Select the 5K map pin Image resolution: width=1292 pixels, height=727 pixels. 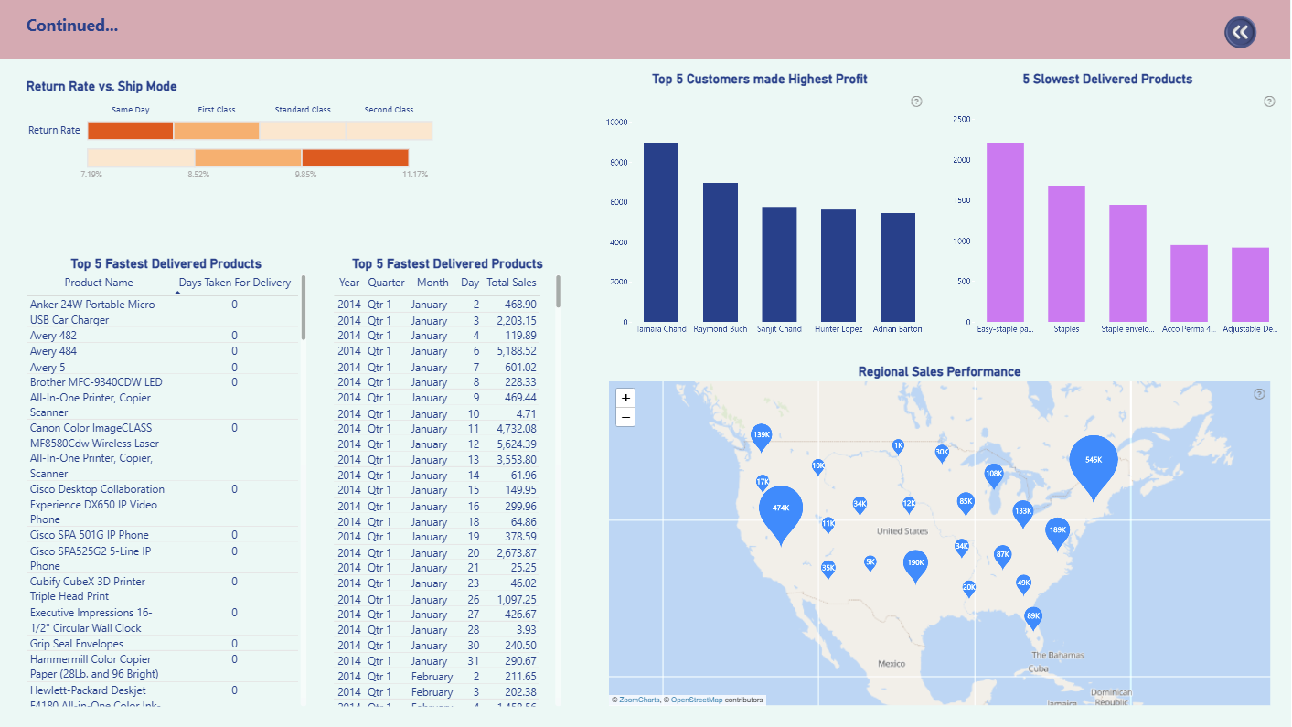tap(870, 564)
